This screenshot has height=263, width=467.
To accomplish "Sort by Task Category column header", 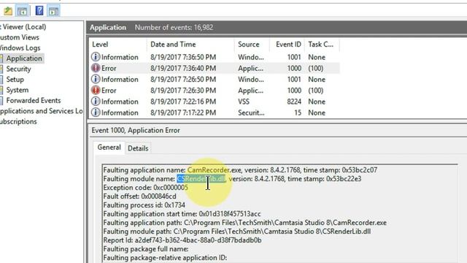I will pos(321,45).
